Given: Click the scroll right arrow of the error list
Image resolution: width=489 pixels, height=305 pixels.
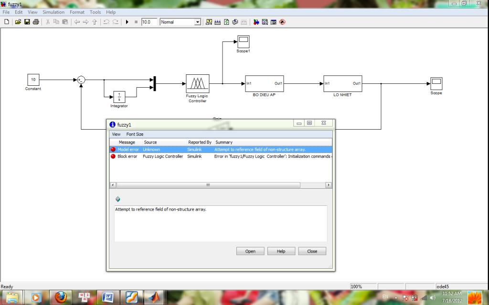Looking at the screenshot, I should (x=328, y=185).
